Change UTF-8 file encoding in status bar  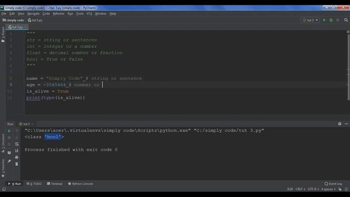[x=313, y=189]
